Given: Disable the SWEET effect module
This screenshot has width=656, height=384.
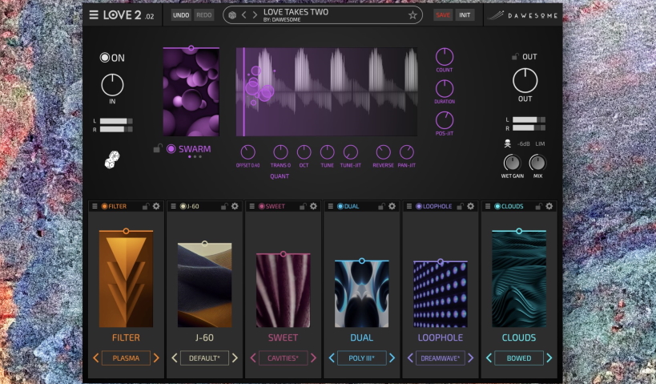Looking at the screenshot, I should tap(262, 206).
